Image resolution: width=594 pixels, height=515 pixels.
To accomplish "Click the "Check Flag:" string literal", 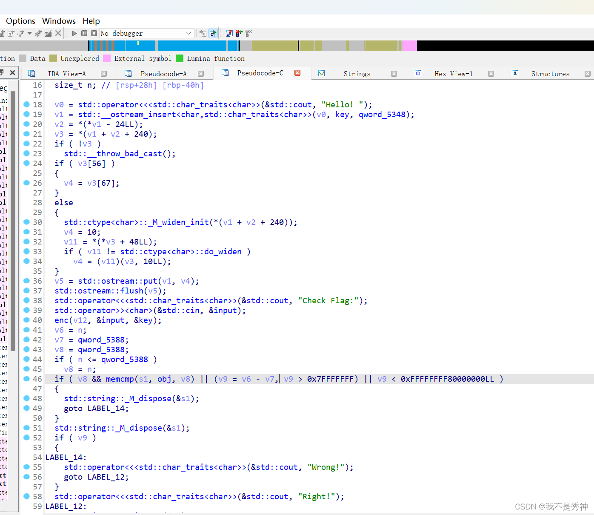I will tap(328, 301).
